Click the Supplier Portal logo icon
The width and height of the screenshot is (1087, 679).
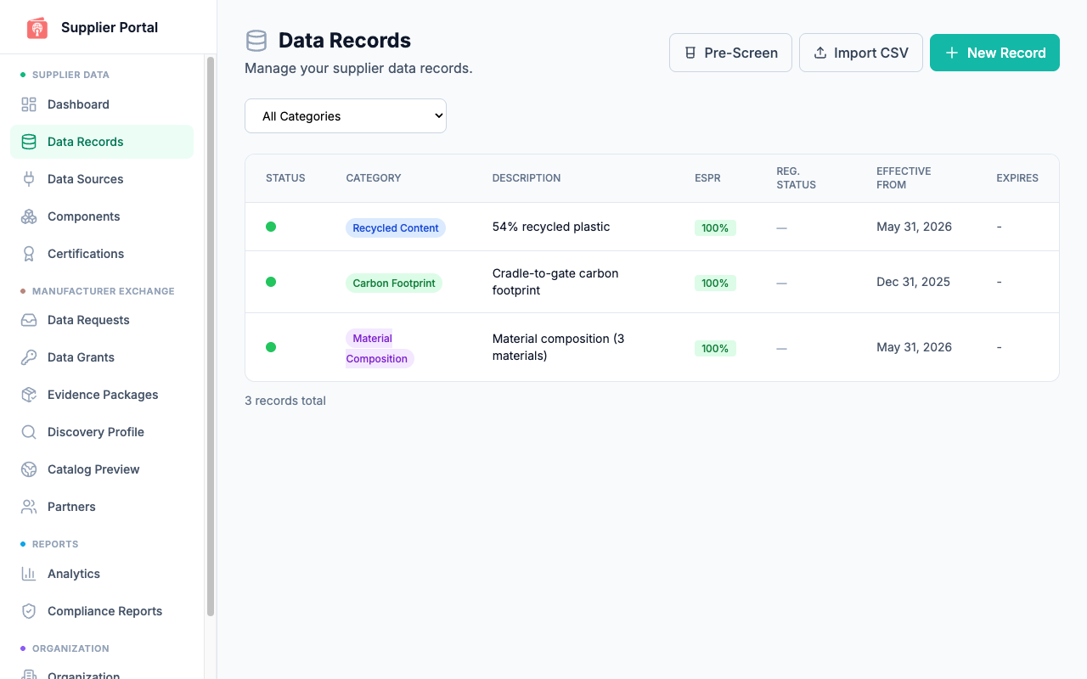point(37,28)
